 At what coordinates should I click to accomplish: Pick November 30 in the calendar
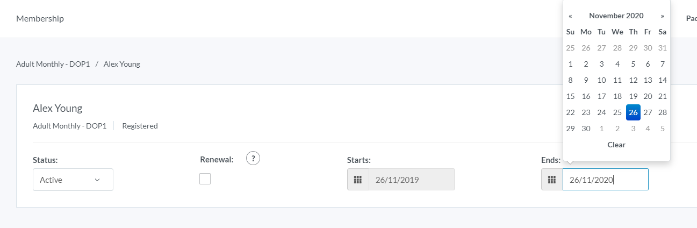point(586,129)
